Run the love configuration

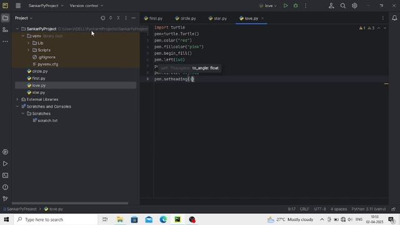[x=286, y=6]
